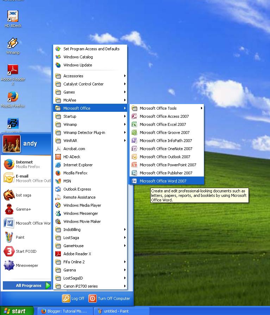
Task: Select Microsoft Office in All Programs menu
Action: [90, 108]
